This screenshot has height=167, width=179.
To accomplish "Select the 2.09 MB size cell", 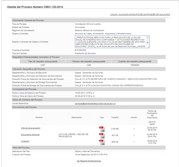I will [115, 129].
